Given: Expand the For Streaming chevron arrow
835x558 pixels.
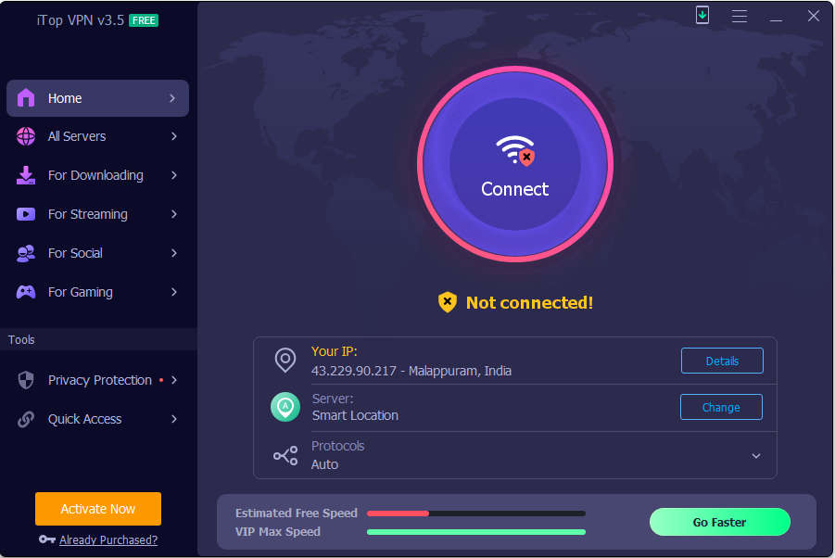Looking at the screenshot, I should (174, 214).
